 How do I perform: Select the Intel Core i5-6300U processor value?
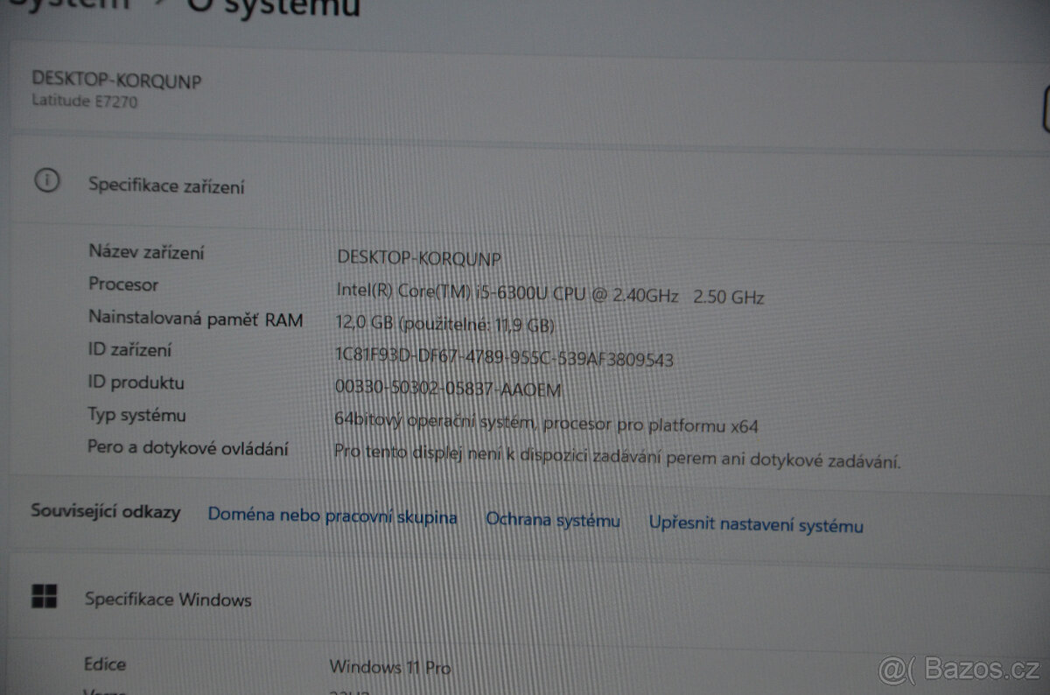click(x=551, y=295)
